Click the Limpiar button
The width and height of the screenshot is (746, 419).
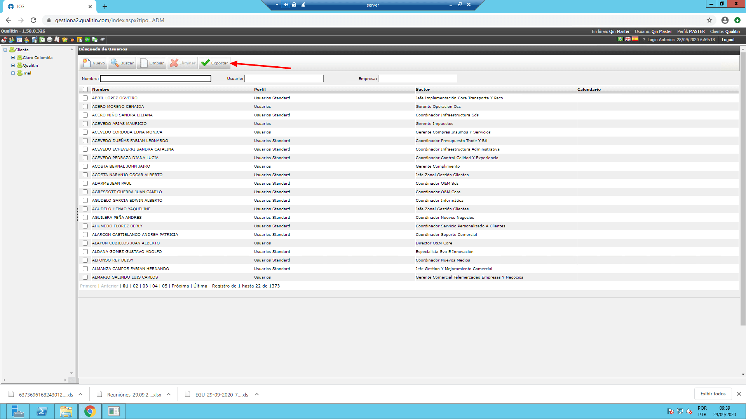[x=152, y=63]
